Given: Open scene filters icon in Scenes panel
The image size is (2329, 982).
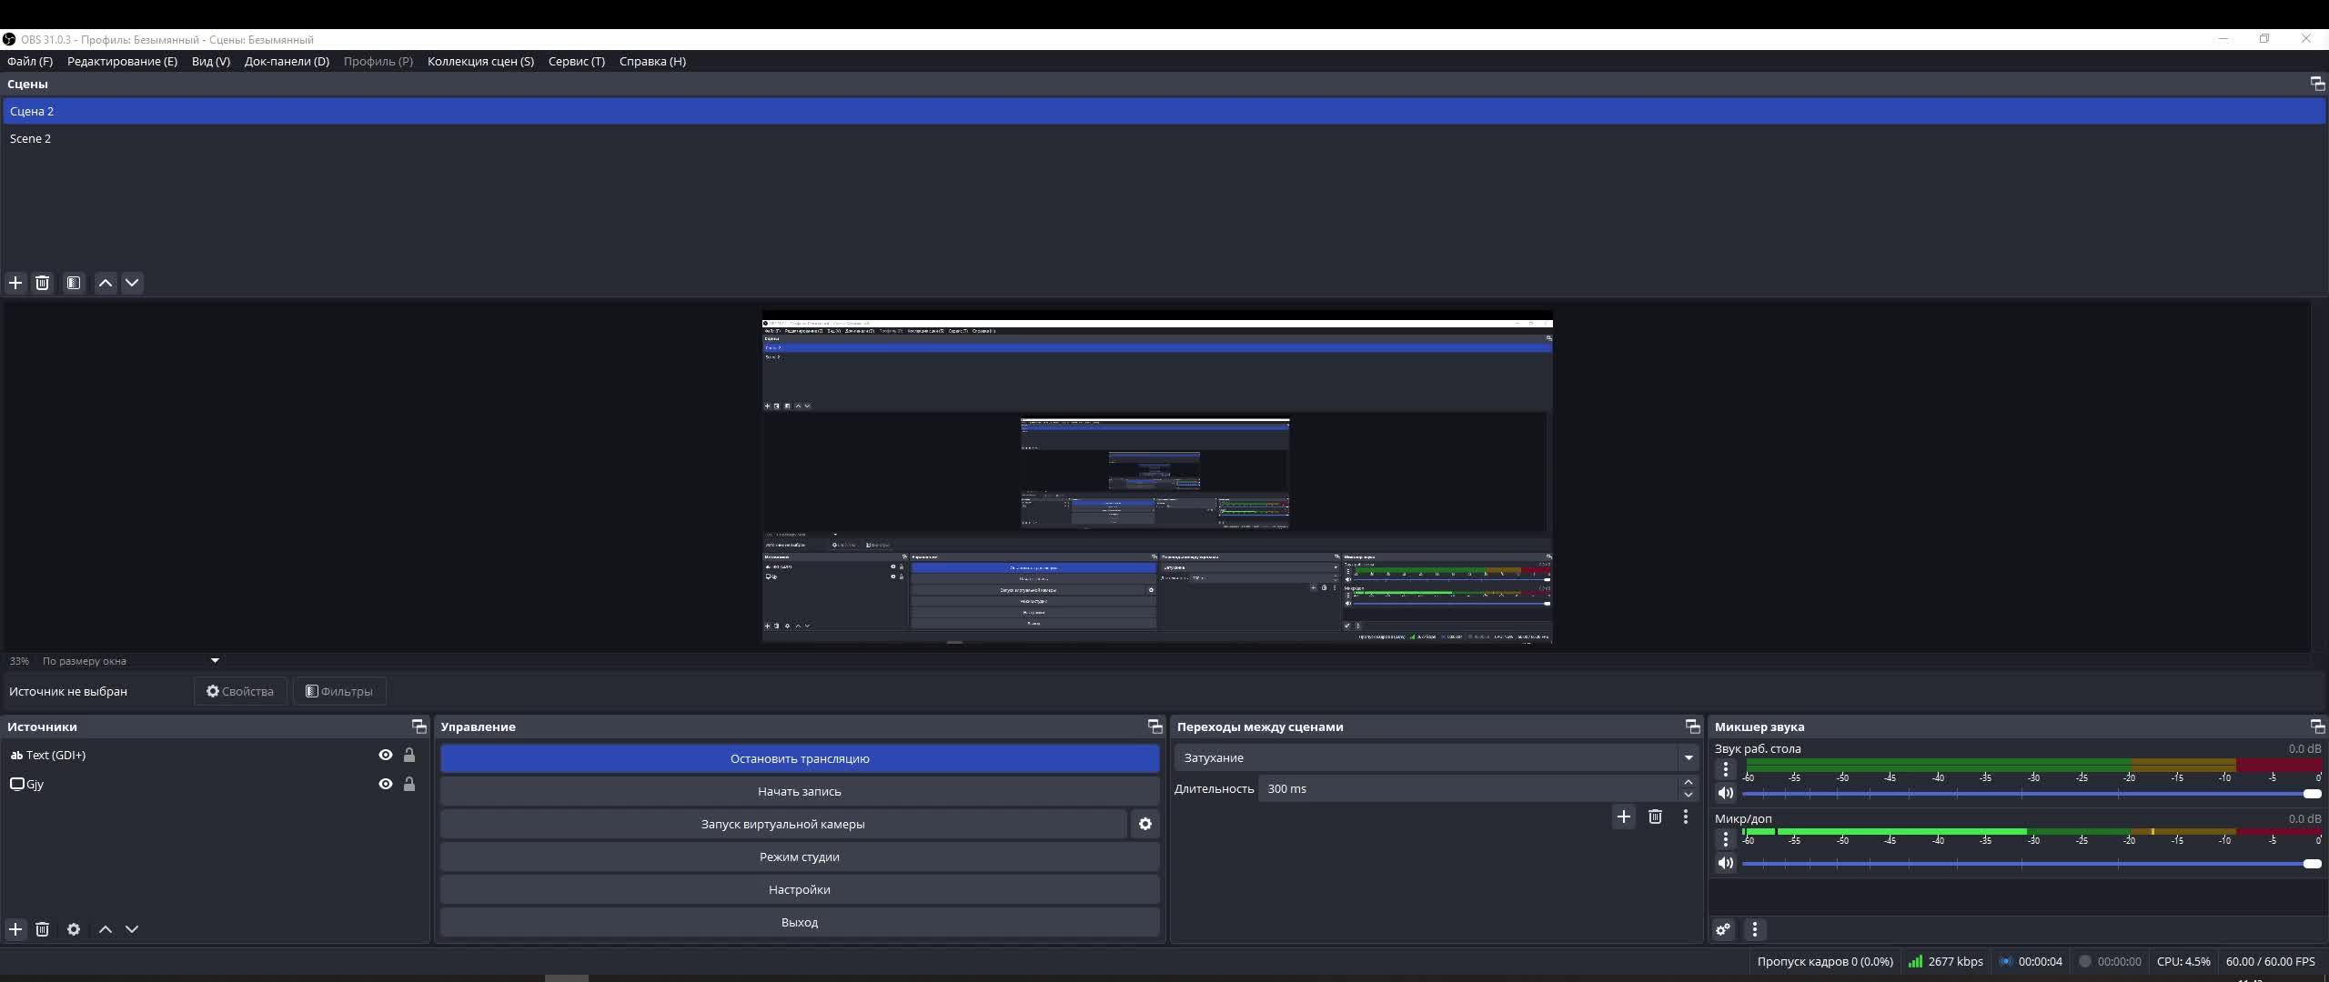Looking at the screenshot, I should [x=74, y=283].
